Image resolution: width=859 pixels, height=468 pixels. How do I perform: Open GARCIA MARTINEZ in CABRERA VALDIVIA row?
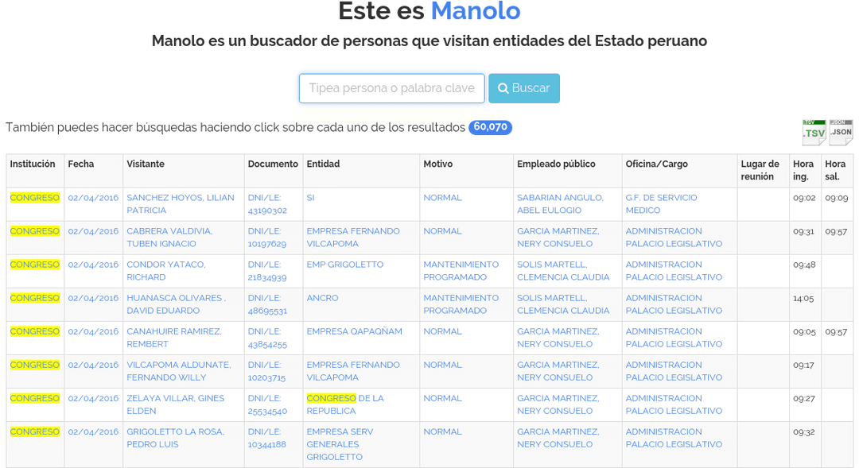click(558, 237)
